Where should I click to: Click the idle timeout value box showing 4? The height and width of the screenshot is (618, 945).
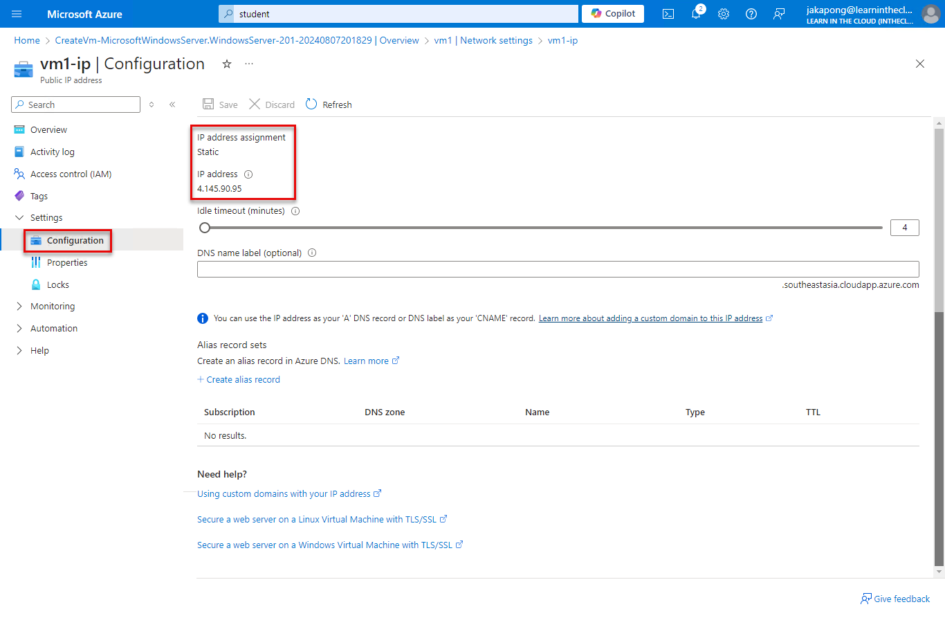(x=904, y=228)
